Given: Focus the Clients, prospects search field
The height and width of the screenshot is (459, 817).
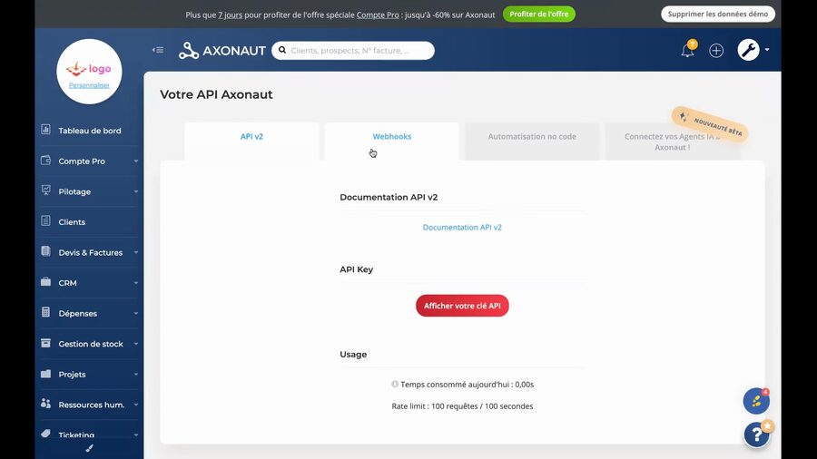Looking at the screenshot, I should 353,51.
